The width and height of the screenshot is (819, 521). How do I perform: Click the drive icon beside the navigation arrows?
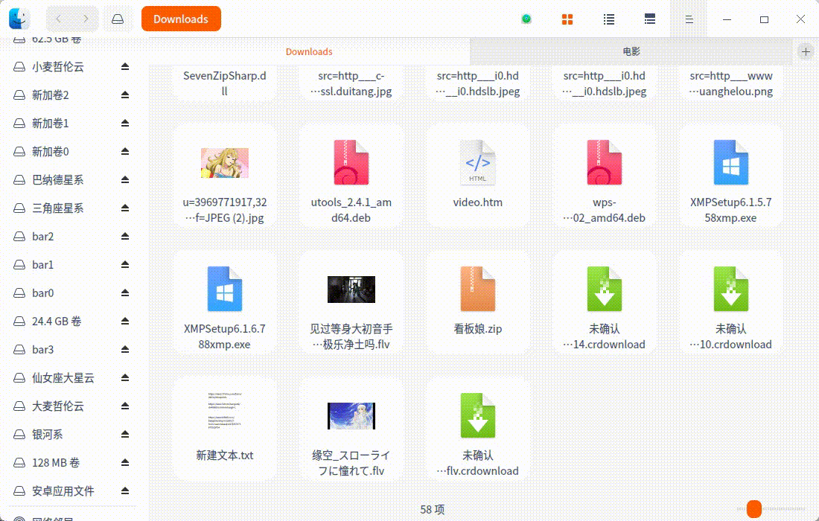118,19
